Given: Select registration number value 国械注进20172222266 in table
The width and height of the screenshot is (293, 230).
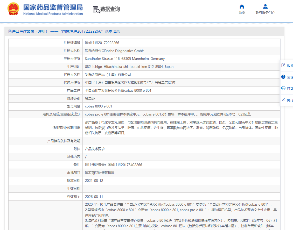Looking at the screenshot, I should [x=102, y=43].
